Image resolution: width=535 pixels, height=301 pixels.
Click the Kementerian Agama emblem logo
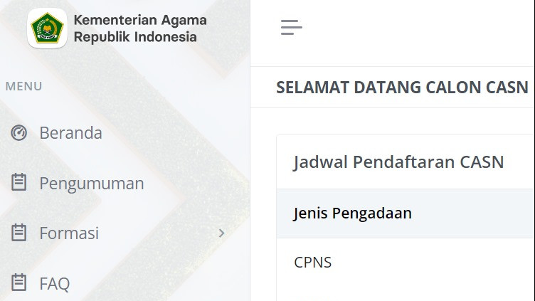pyautogui.click(x=47, y=28)
